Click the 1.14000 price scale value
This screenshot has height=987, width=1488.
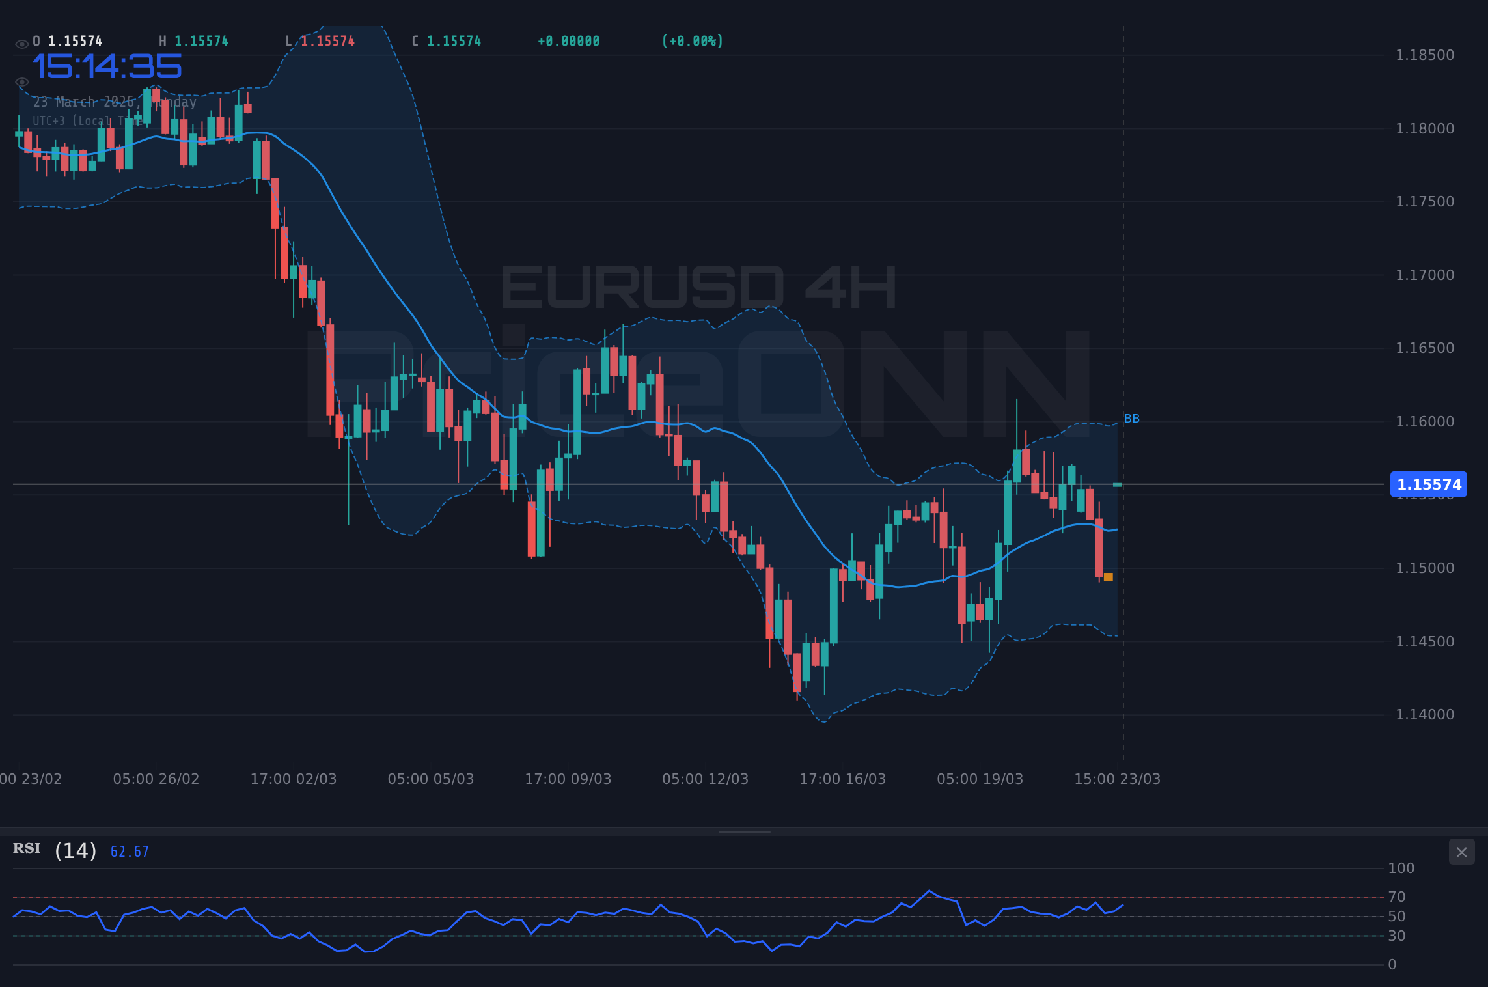tap(1426, 714)
